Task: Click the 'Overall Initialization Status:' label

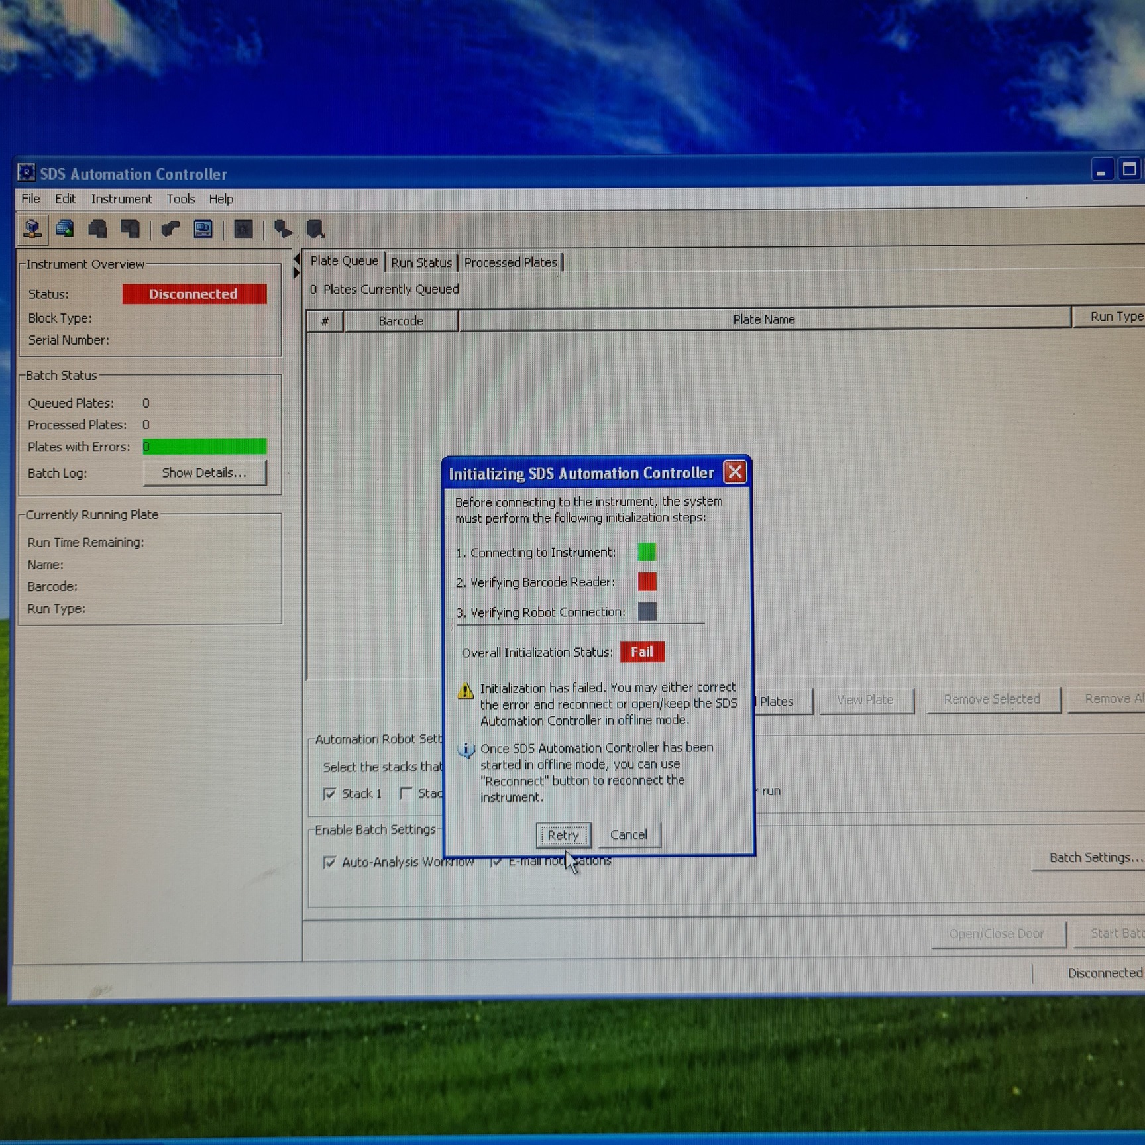Action: (537, 653)
